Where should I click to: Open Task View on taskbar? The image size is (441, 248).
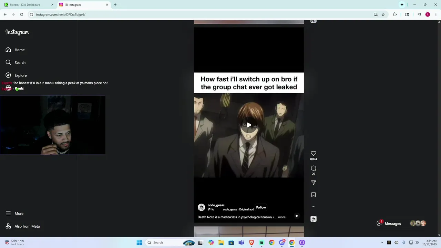pos(201,242)
